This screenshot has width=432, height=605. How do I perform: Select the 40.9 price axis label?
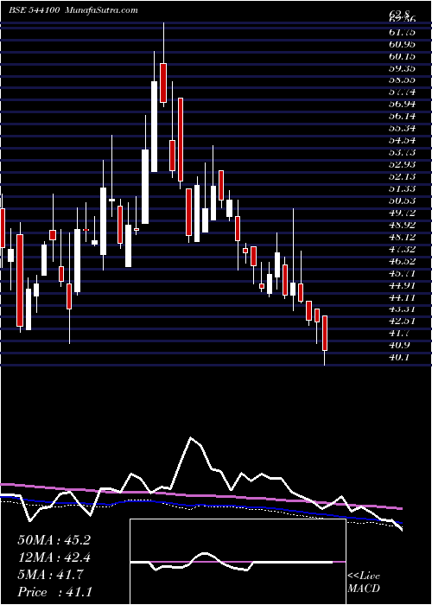pos(399,345)
